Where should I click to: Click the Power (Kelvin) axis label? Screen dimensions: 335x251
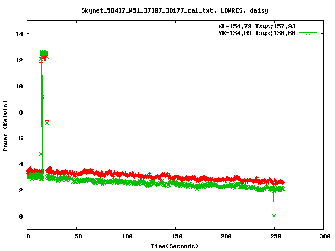(x=5, y=126)
